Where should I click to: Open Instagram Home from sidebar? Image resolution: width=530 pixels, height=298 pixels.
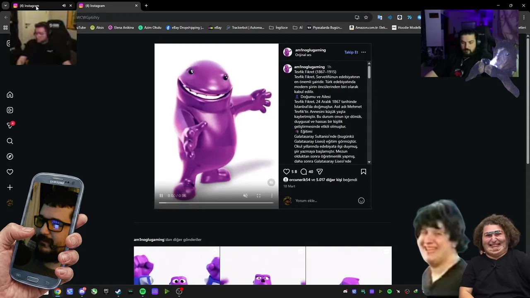click(10, 95)
